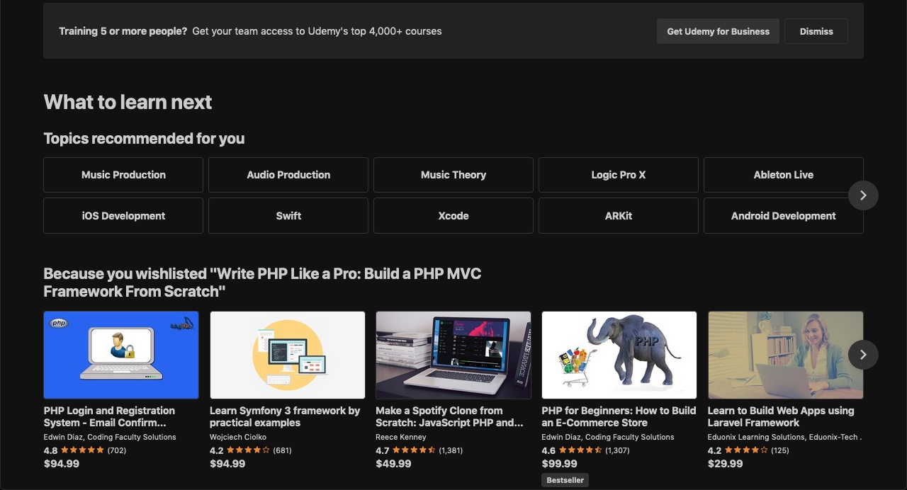Click the Make a Spotify Clone course thumbnail
Viewport: 907px width, 490px height.
pyautogui.click(x=453, y=354)
